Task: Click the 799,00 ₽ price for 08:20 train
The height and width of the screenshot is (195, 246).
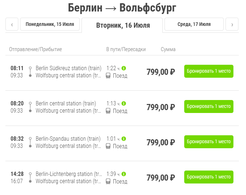Action: pyautogui.click(x=161, y=107)
